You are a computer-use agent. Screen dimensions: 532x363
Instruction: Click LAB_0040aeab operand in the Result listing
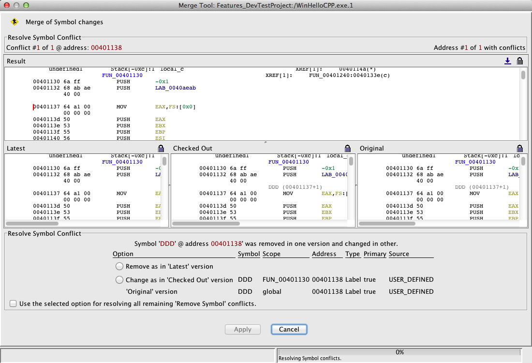(x=175, y=88)
